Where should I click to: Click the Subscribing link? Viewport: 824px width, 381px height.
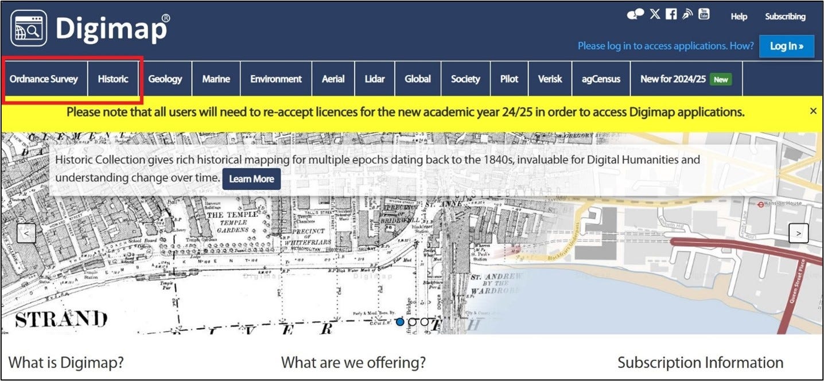click(x=786, y=17)
